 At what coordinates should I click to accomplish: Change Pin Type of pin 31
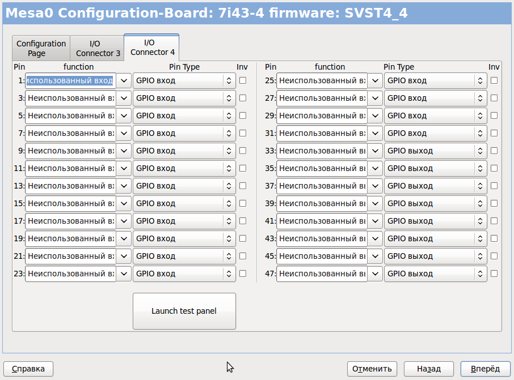pos(436,133)
